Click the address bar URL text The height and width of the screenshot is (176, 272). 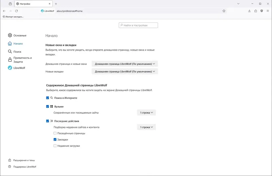(69, 11)
